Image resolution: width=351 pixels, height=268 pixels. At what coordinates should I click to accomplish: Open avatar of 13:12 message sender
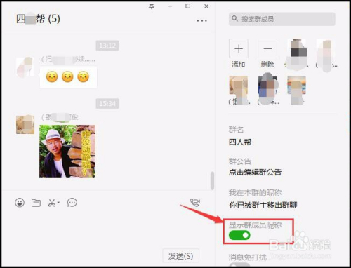[25, 67]
